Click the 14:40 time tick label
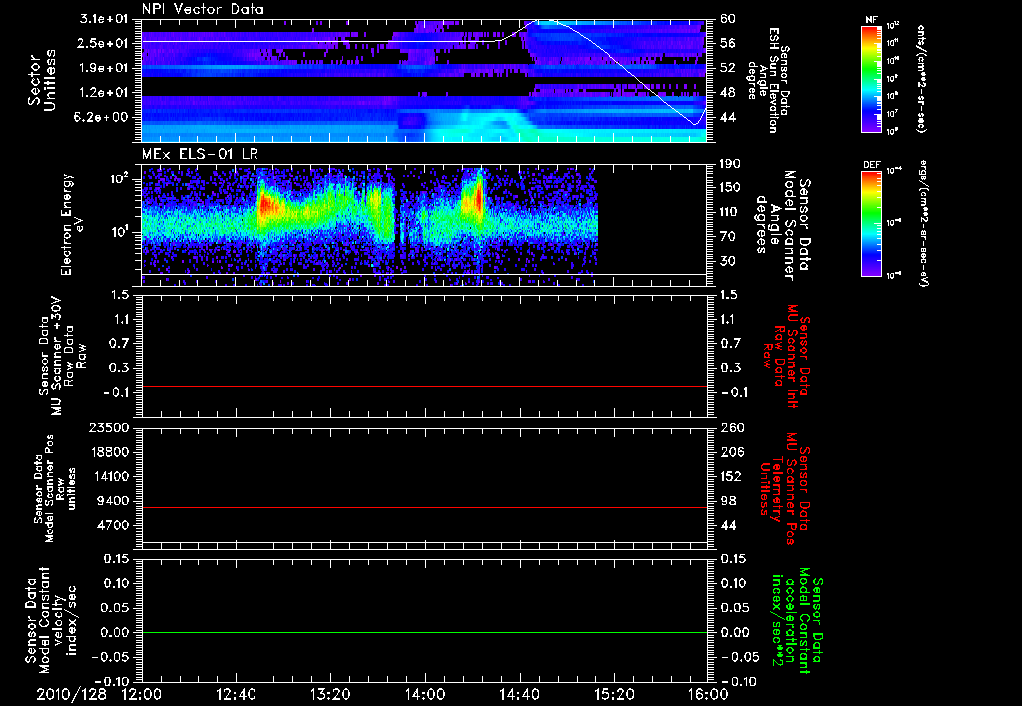This screenshot has height=706, width=1022. pos(519,694)
